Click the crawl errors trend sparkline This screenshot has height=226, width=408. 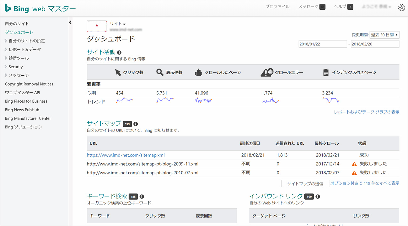271,100
